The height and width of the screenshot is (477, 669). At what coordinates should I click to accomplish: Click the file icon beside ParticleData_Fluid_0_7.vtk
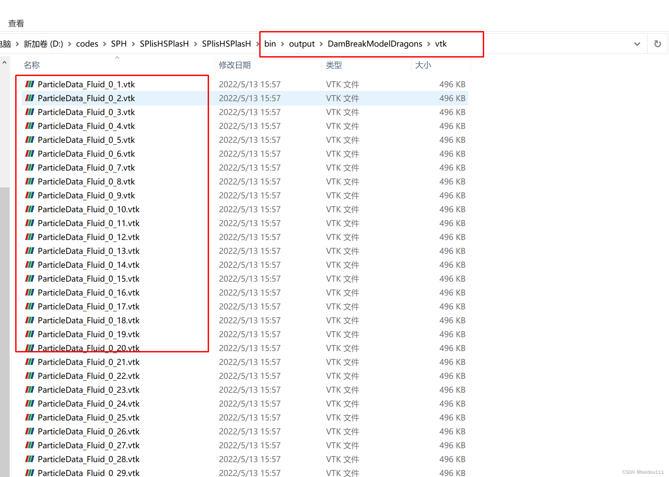coord(30,168)
